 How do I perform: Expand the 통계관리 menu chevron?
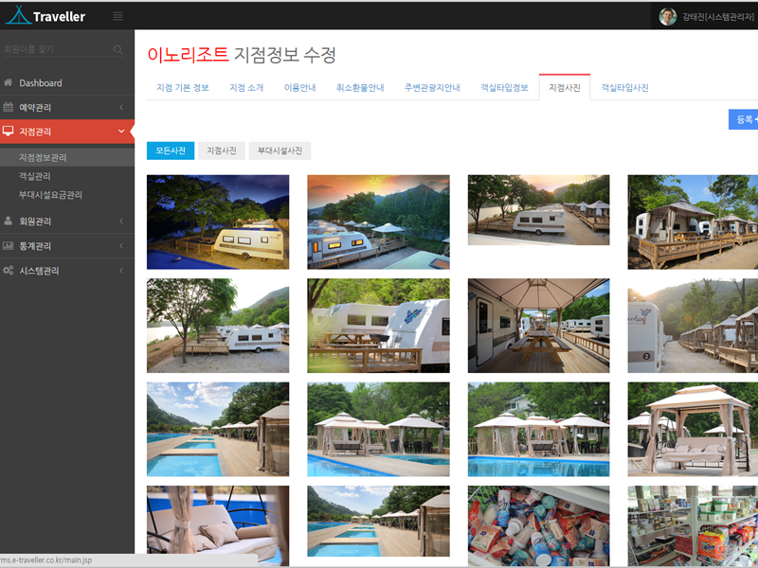click(x=121, y=246)
